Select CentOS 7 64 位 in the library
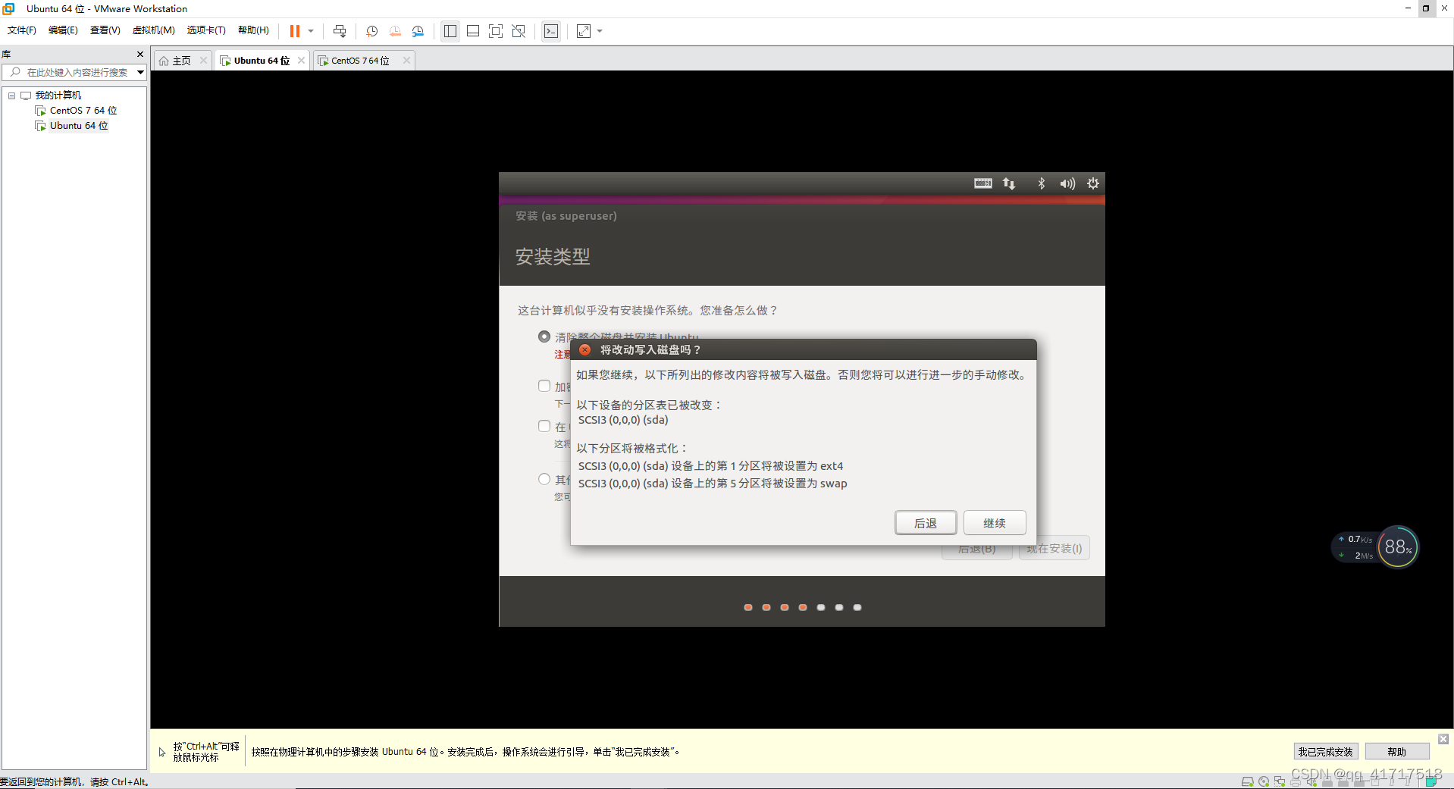This screenshot has width=1454, height=789. point(83,111)
